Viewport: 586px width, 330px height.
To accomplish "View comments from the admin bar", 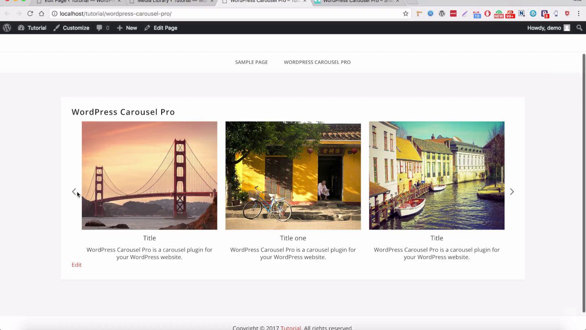I will pyautogui.click(x=103, y=28).
